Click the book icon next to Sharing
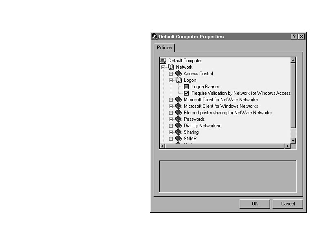326x244 pixels. pyautogui.click(x=178, y=132)
